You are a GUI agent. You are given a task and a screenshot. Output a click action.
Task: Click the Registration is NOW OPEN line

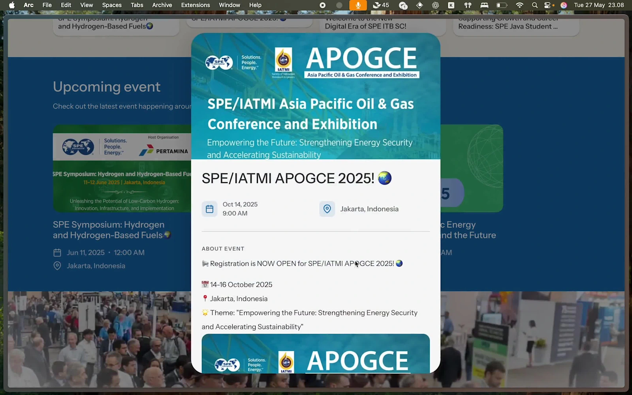point(302,263)
